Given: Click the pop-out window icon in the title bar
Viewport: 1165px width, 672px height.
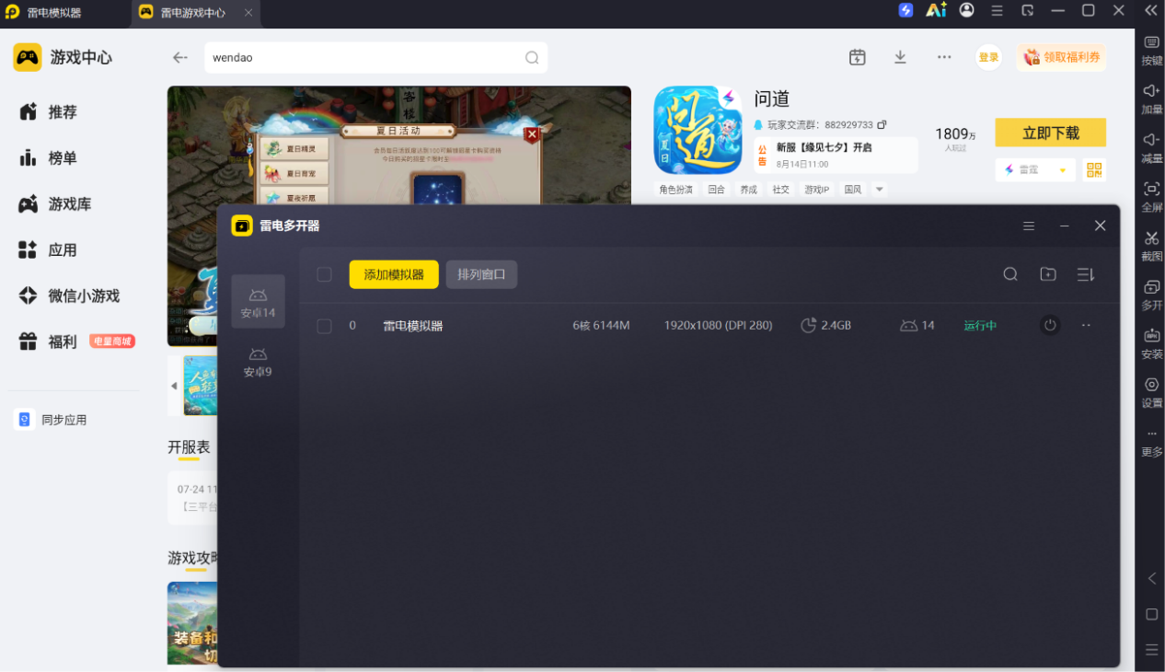Looking at the screenshot, I should [1028, 11].
